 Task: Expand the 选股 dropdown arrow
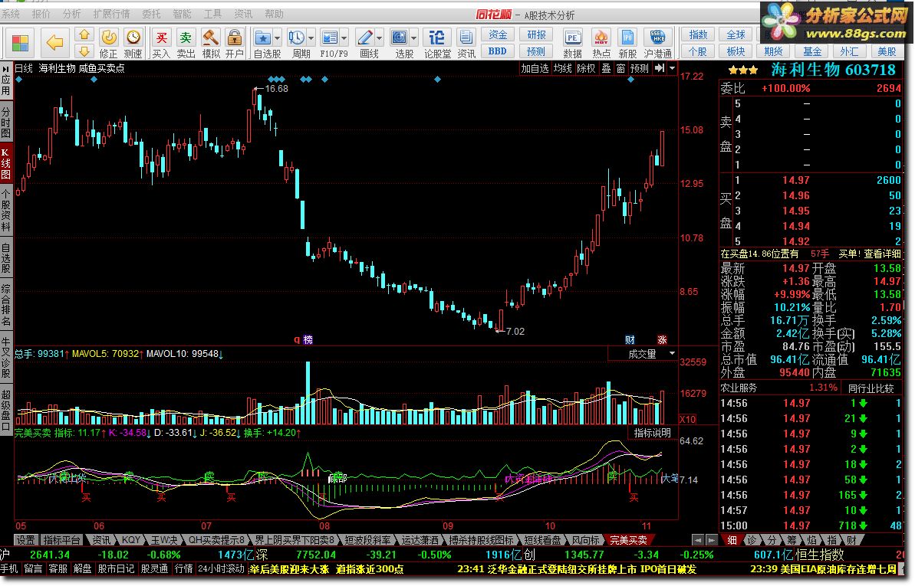tap(413, 38)
